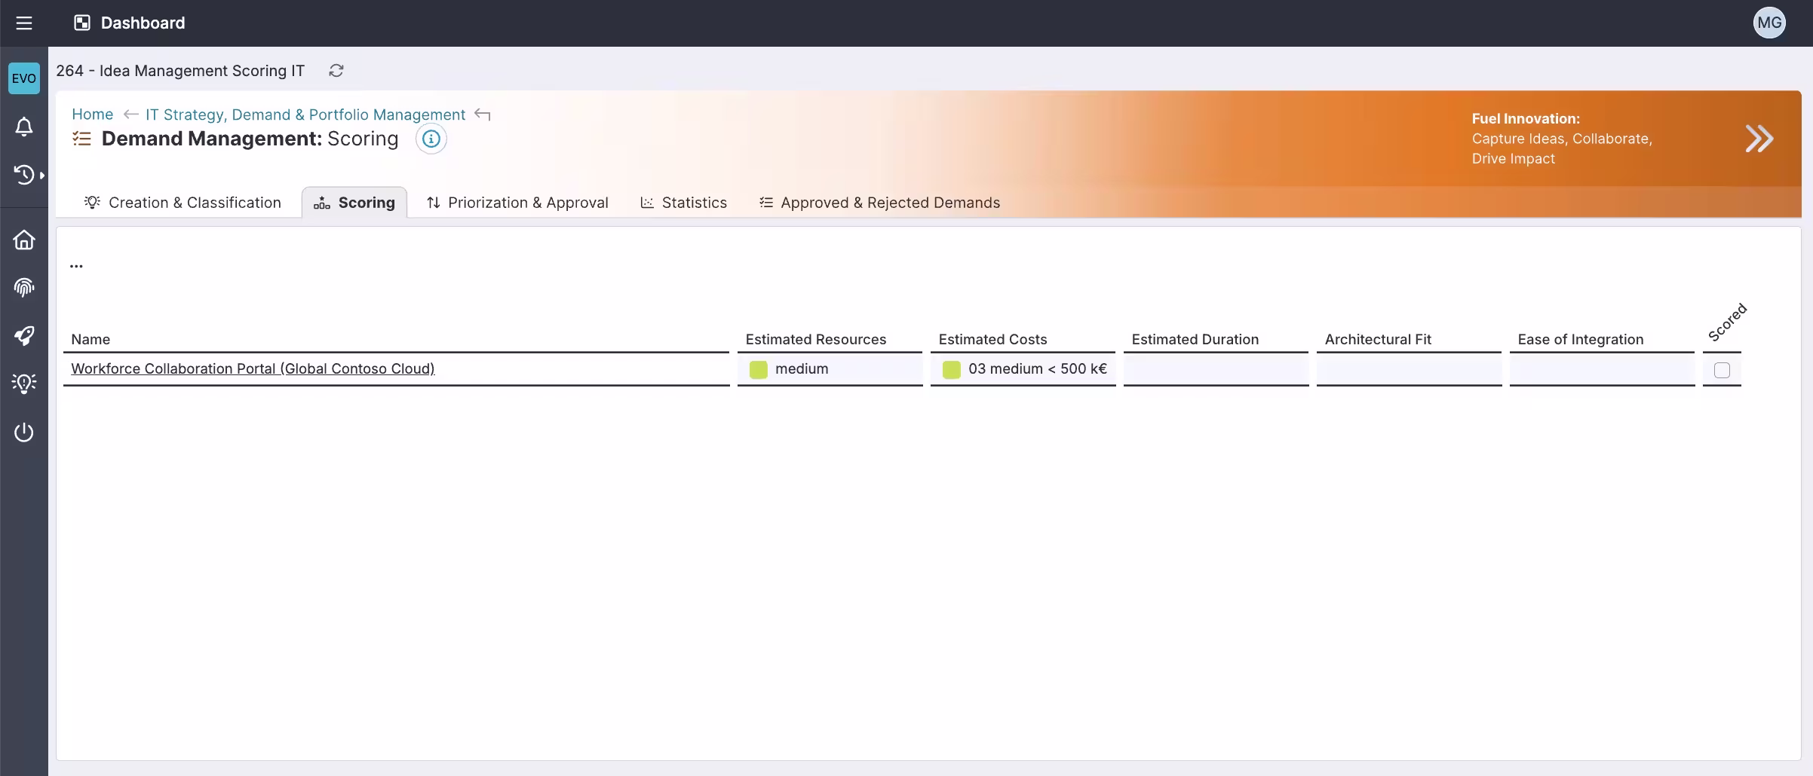
Task: Navigate to IT Strategy, Demand & Portfolio Management breadcrumb
Action: pos(305,115)
